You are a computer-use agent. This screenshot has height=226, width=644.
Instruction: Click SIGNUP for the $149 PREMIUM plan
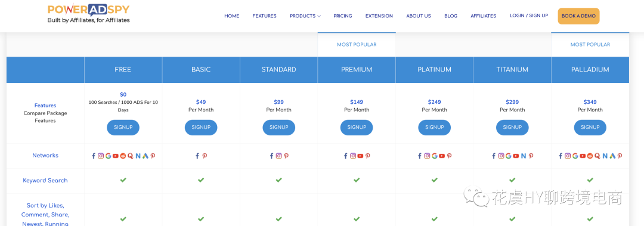357,128
